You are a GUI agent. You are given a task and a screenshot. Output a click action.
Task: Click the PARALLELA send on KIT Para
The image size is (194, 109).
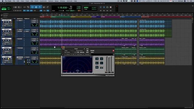[27, 30]
